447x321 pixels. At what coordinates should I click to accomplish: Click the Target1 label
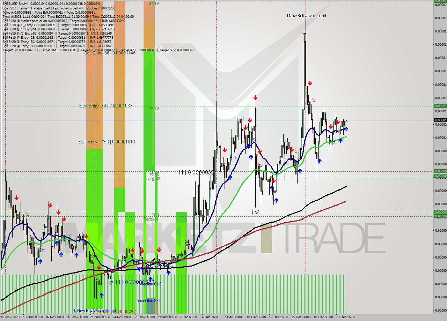point(151,219)
